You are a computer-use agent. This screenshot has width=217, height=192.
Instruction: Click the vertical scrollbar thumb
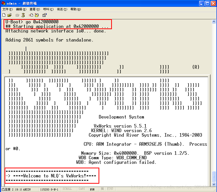pos(214,177)
